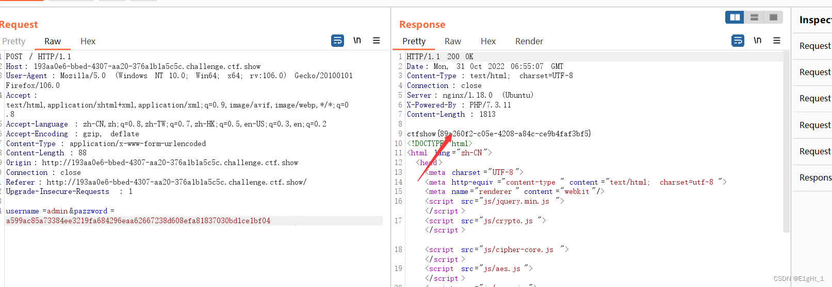This screenshot has width=832, height=287.
Task: Click the Content-Type header in request
Action: [x=106, y=143]
